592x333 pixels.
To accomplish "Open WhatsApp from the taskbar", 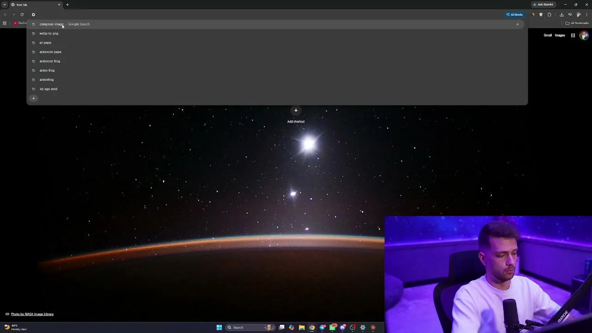I will [333, 327].
